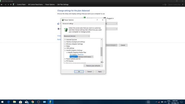Open Balanced (Active) plan dropdown
185x104 pixels.
77,36
